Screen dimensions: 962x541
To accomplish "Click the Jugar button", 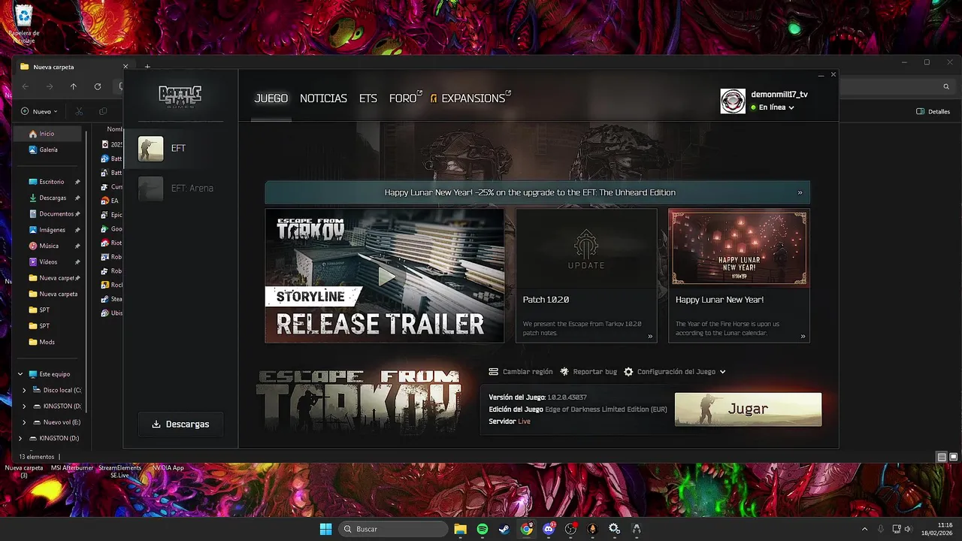I will point(748,409).
